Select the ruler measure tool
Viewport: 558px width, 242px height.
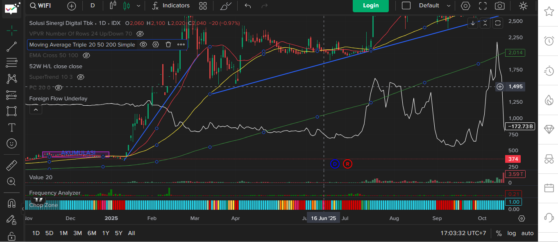pos(11,166)
